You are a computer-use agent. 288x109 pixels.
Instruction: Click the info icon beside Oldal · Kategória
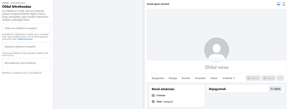coord(153,102)
